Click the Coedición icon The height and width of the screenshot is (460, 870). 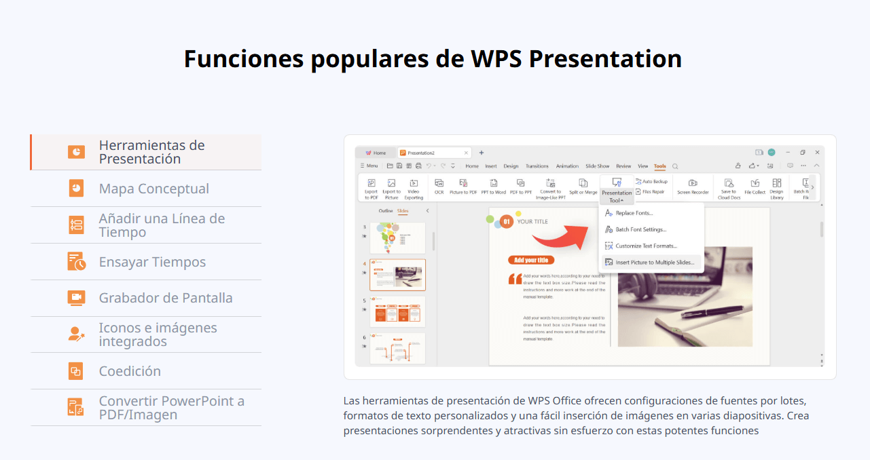tap(76, 371)
